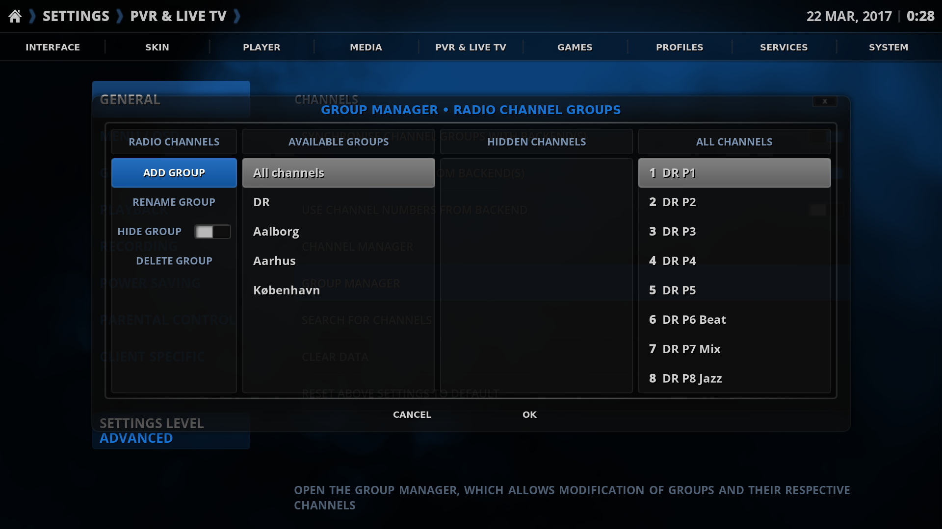Image resolution: width=942 pixels, height=529 pixels.
Task: Select channel 7 DR P7 Mix
Action: pyautogui.click(x=734, y=349)
